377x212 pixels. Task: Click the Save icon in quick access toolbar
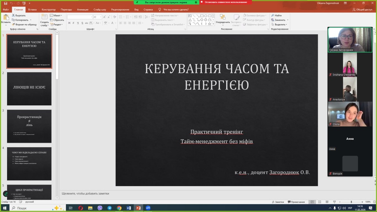5,3
